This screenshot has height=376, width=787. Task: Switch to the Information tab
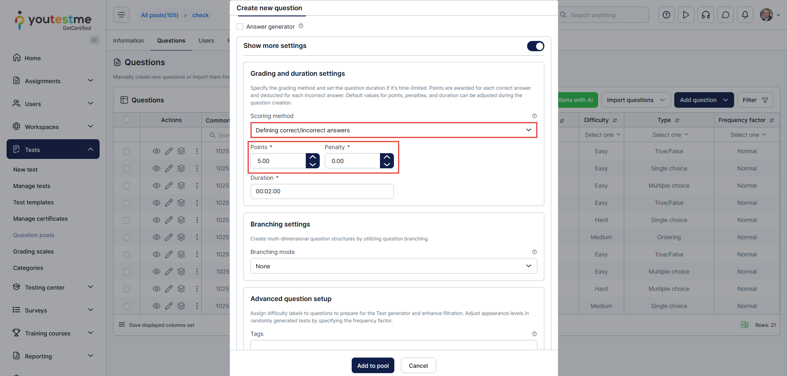click(128, 41)
